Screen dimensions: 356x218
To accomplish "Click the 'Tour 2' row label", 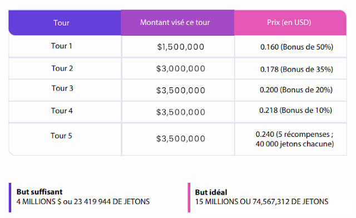I will 62,68.
